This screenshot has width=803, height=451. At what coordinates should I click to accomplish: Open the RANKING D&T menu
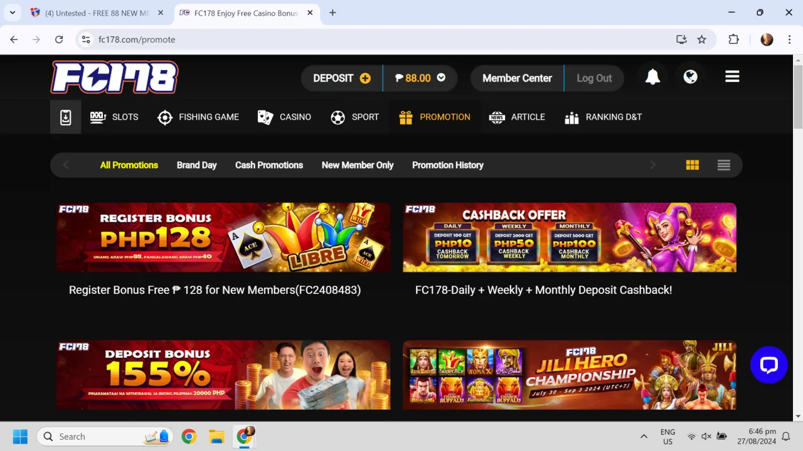click(x=603, y=117)
